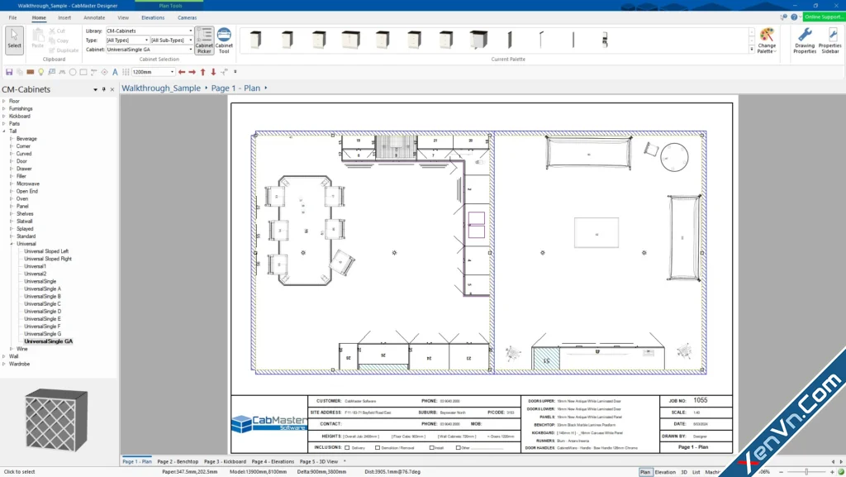846x477 pixels.
Task: Click the red down arrow
Action: point(213,72)
